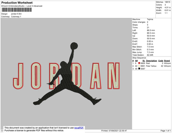Click the Width value '6.81 in'
The width and height of the screenshot is (172, 133).
[168, 10]
